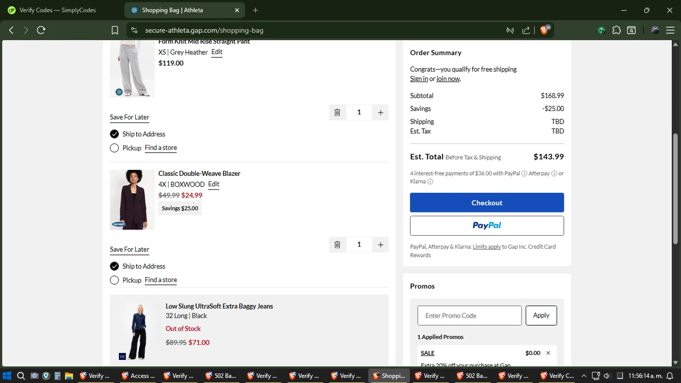
Task: Bookmark this page using the bookmark icon
Action: pos(115,30)
